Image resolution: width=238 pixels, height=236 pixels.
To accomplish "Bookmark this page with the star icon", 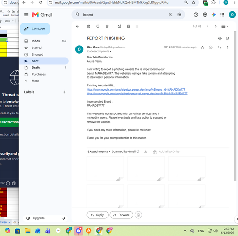I will pyautogui.click(x=193, y=2).
